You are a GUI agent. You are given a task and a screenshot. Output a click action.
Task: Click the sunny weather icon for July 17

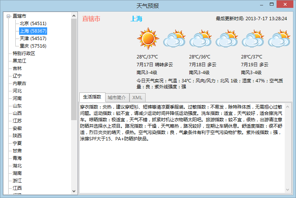[148, 38]
